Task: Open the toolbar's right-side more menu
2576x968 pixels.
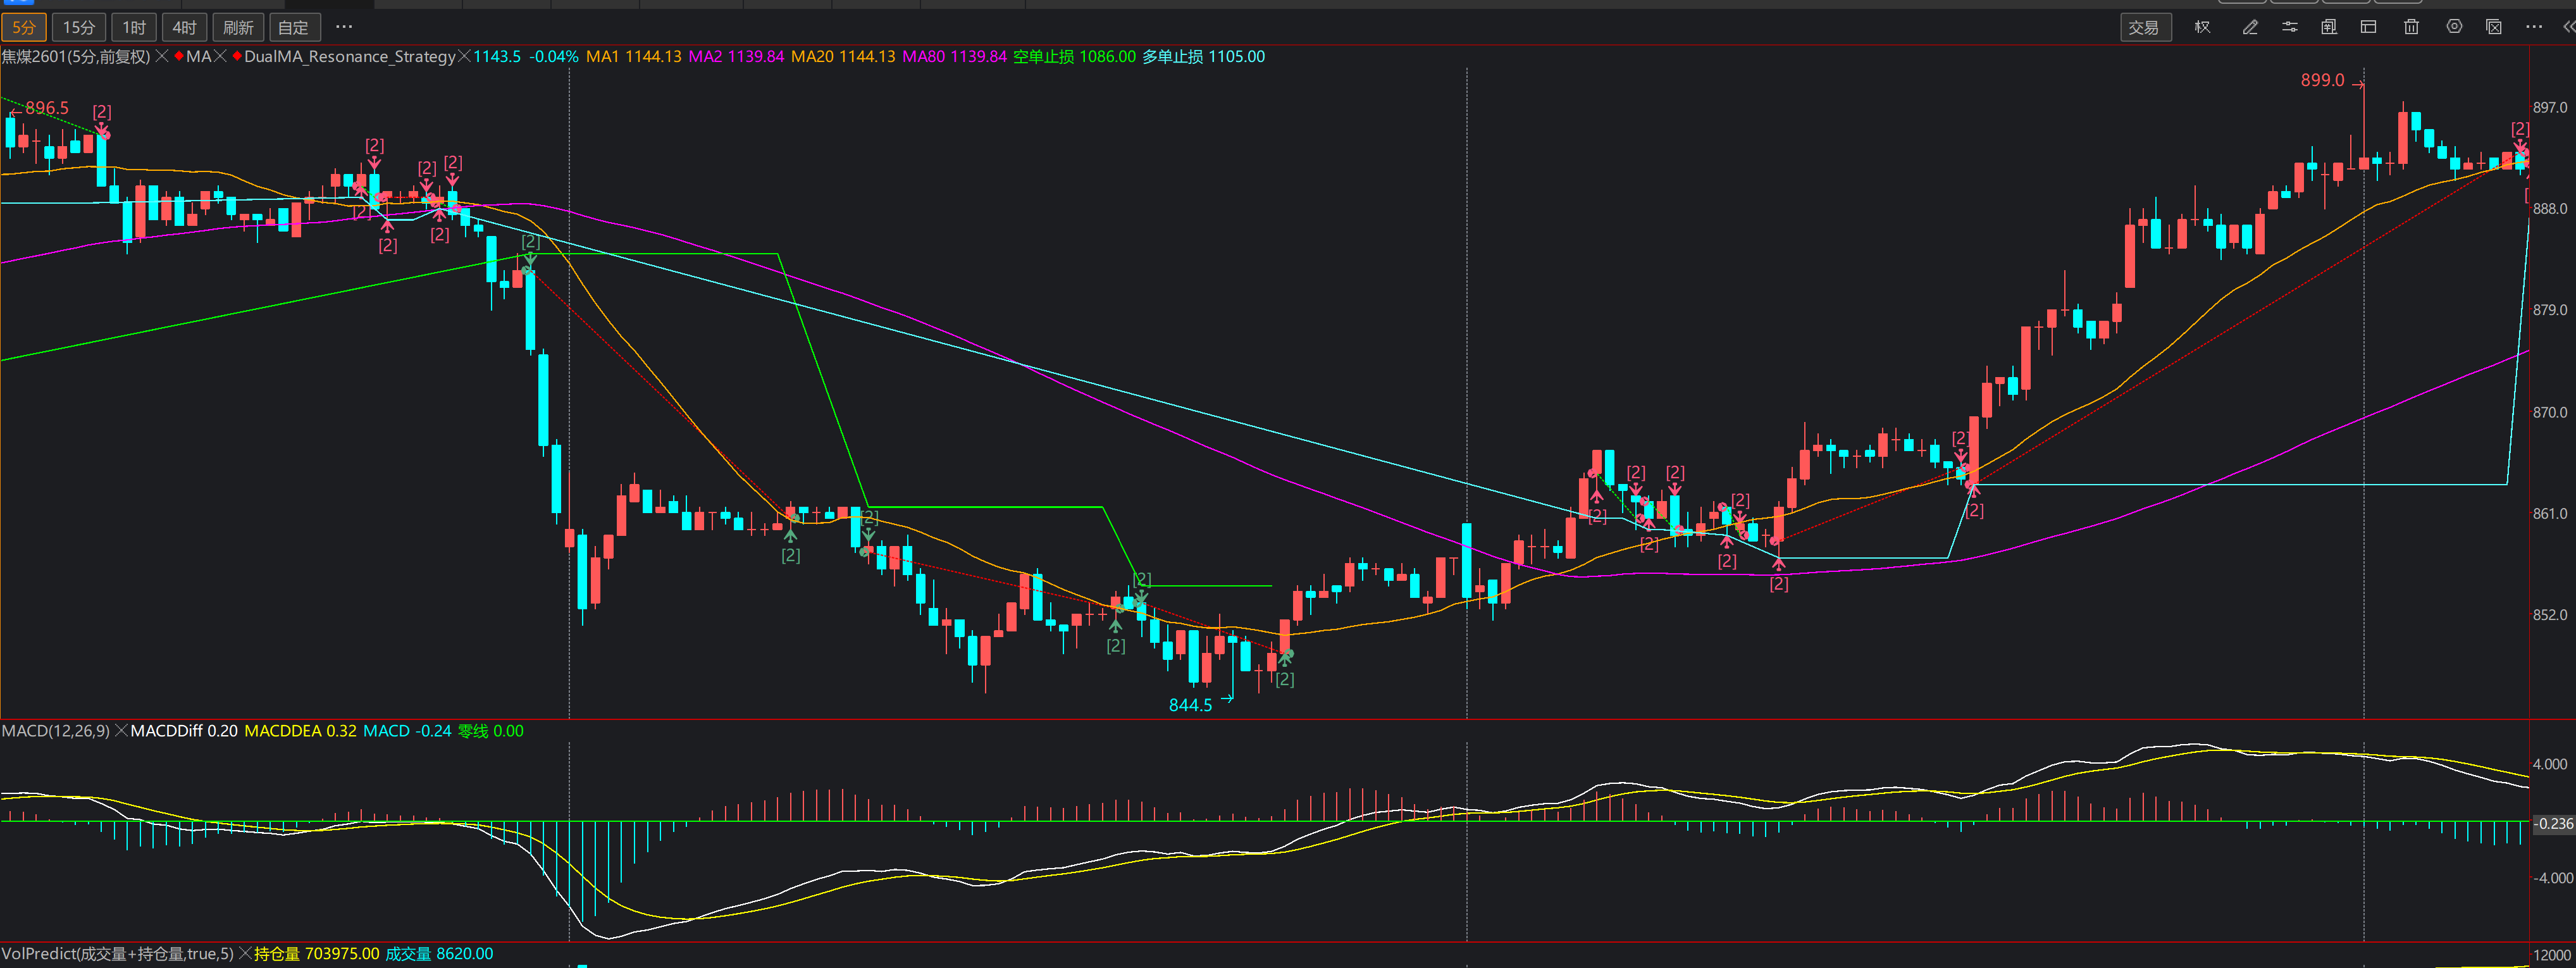Action: tap(2533, 27)
